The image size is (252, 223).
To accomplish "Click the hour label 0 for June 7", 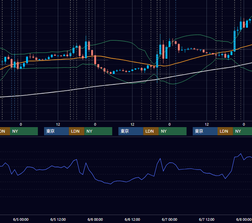I will coord(169,125).
